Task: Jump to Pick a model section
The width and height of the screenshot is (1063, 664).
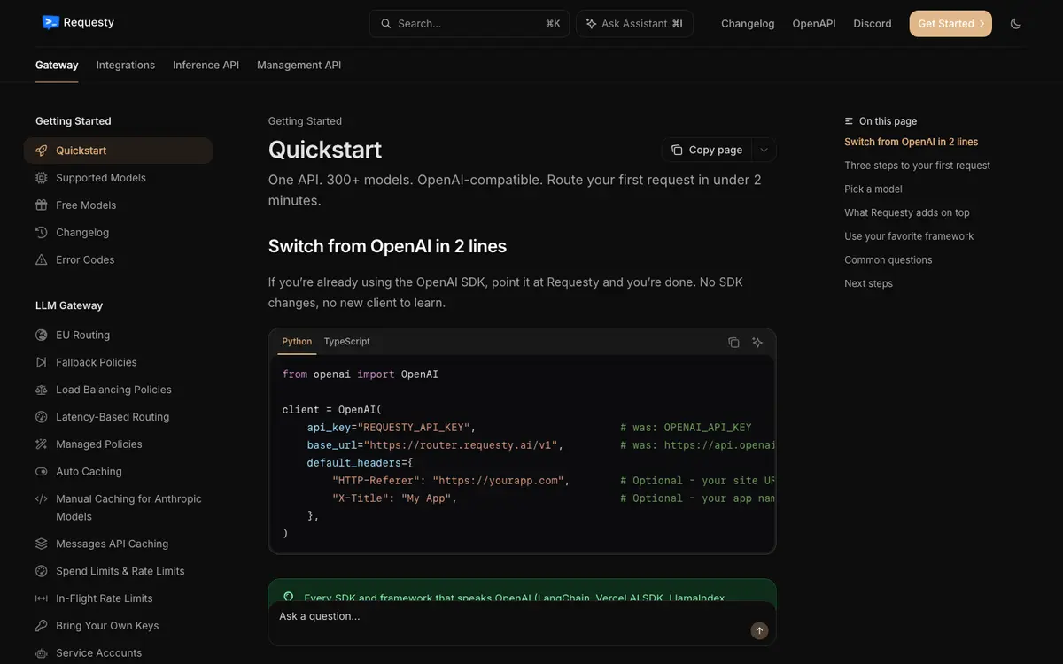Action: coord(873,189)
